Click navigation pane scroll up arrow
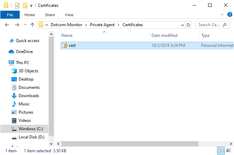This screenshot has width=234, height=155. [x=51, y=34]
